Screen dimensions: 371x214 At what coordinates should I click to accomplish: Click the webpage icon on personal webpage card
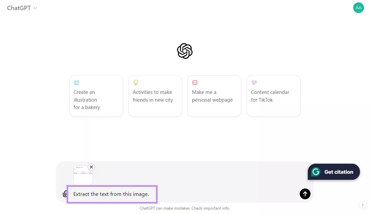[x=195, y=83]
